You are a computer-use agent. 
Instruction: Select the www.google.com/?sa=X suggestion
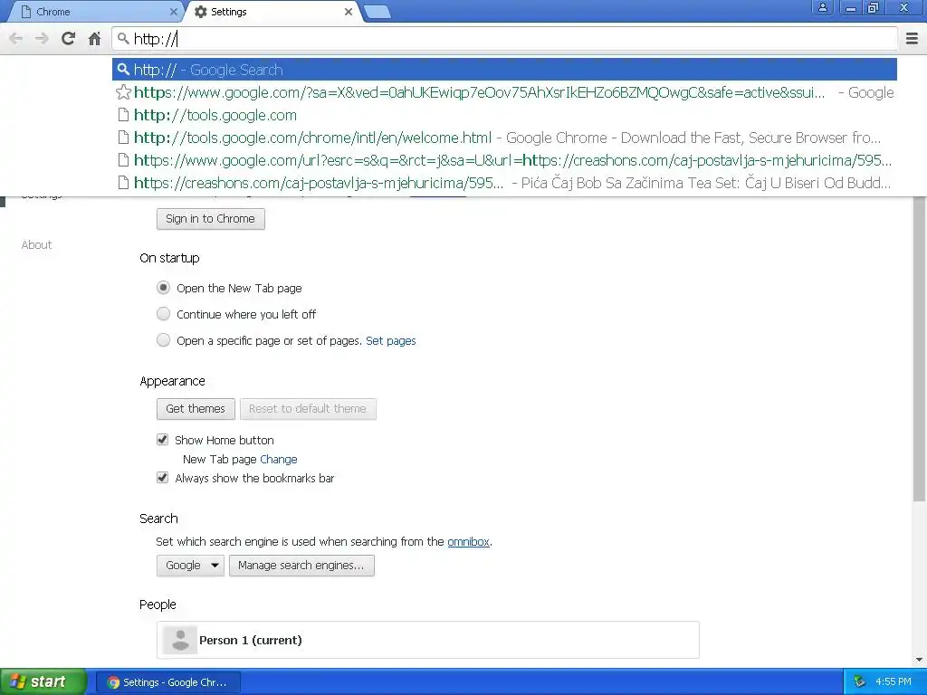504,92
